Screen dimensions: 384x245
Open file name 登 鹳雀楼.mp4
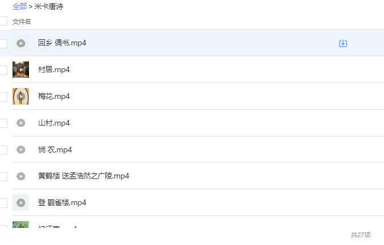point(62,203)
